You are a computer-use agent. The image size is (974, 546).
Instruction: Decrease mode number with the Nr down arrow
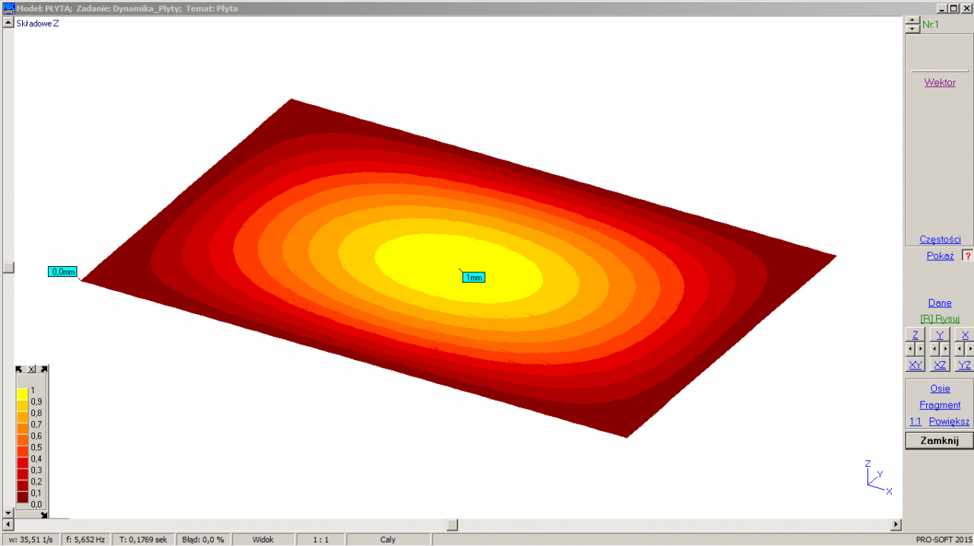912,29
